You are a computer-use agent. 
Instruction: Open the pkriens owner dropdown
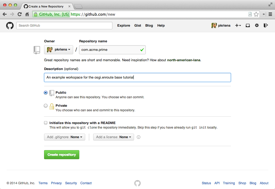point(58,50)
